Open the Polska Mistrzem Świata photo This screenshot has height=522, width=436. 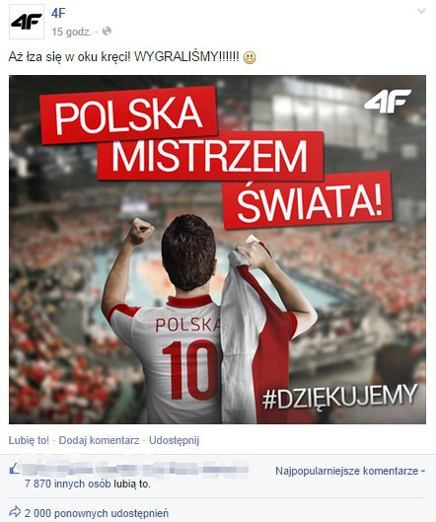[x=217, y=250]
